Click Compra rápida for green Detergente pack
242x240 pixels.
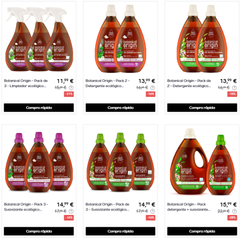pos(202,108)
